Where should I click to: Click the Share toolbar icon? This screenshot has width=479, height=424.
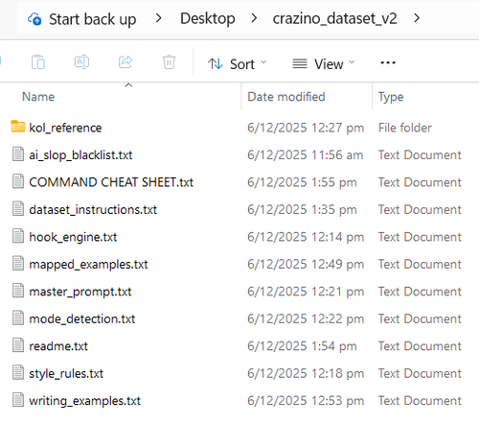pos(125,61)
